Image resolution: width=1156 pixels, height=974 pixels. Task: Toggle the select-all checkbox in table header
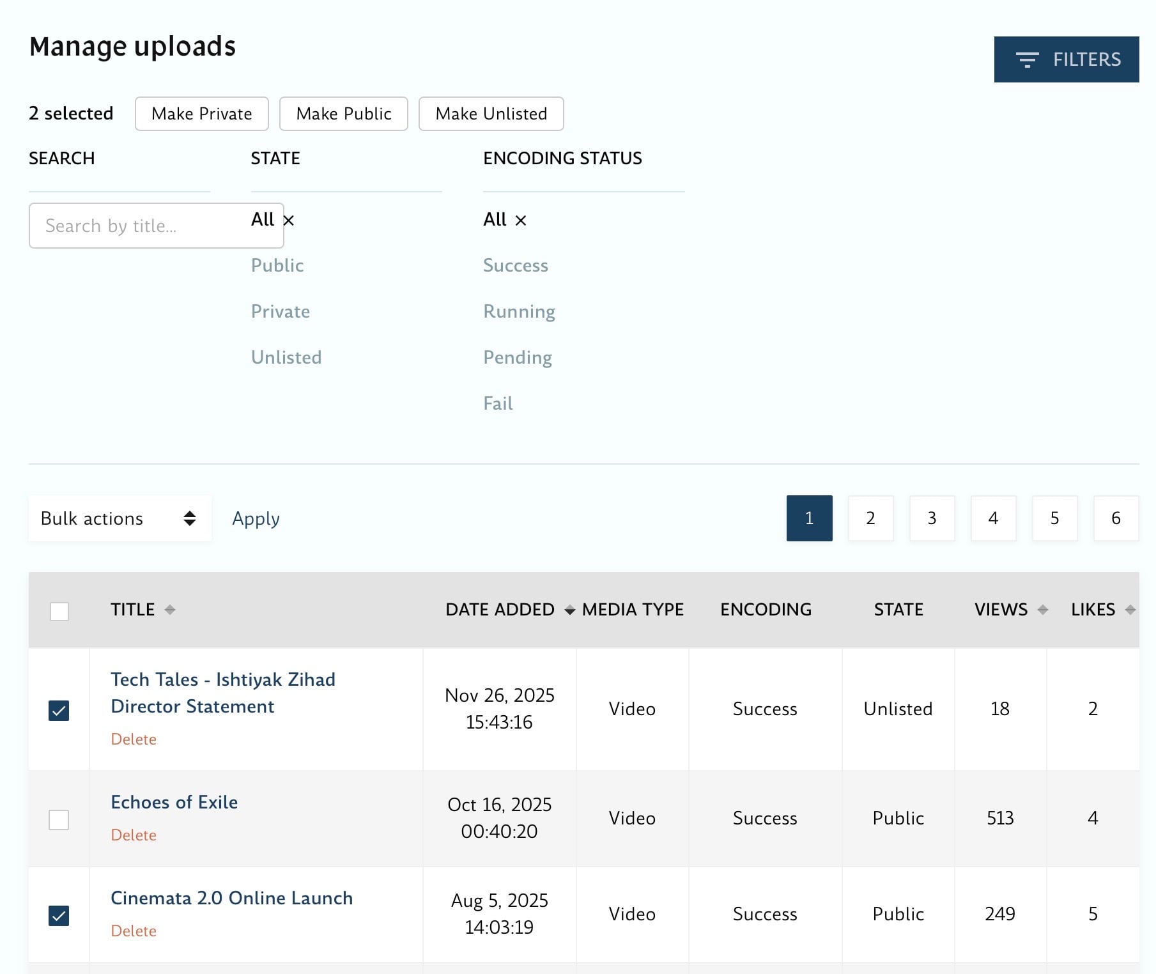click(59, 611)
